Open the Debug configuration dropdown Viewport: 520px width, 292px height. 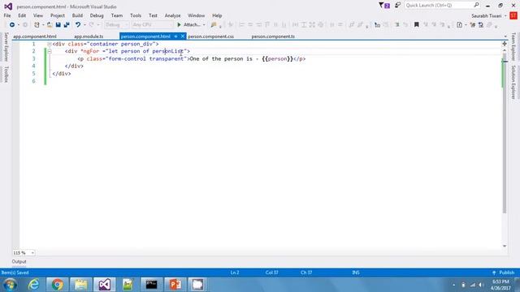116,25
